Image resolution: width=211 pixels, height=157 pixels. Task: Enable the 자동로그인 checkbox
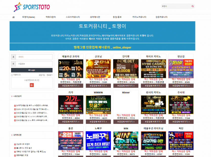[x=12, y=75]
